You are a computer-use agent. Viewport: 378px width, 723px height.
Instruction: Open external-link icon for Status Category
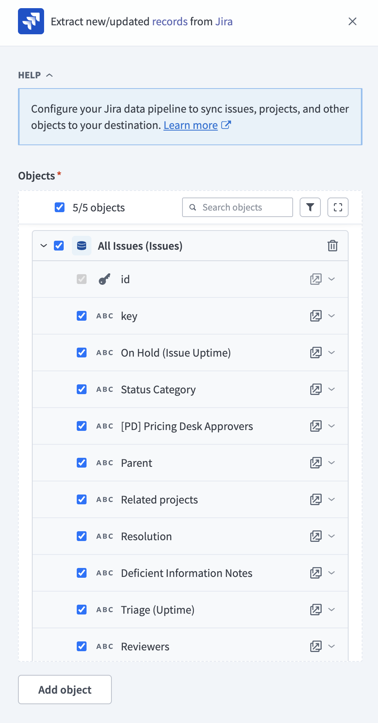point(316,389)
